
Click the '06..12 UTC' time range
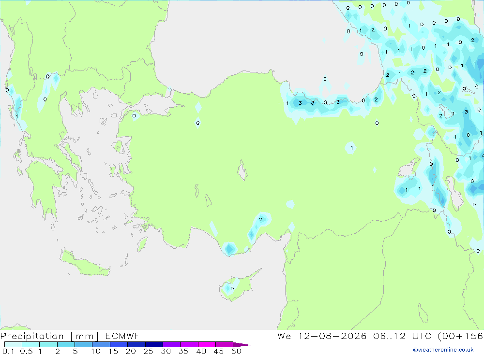click(x=402, y=336)
